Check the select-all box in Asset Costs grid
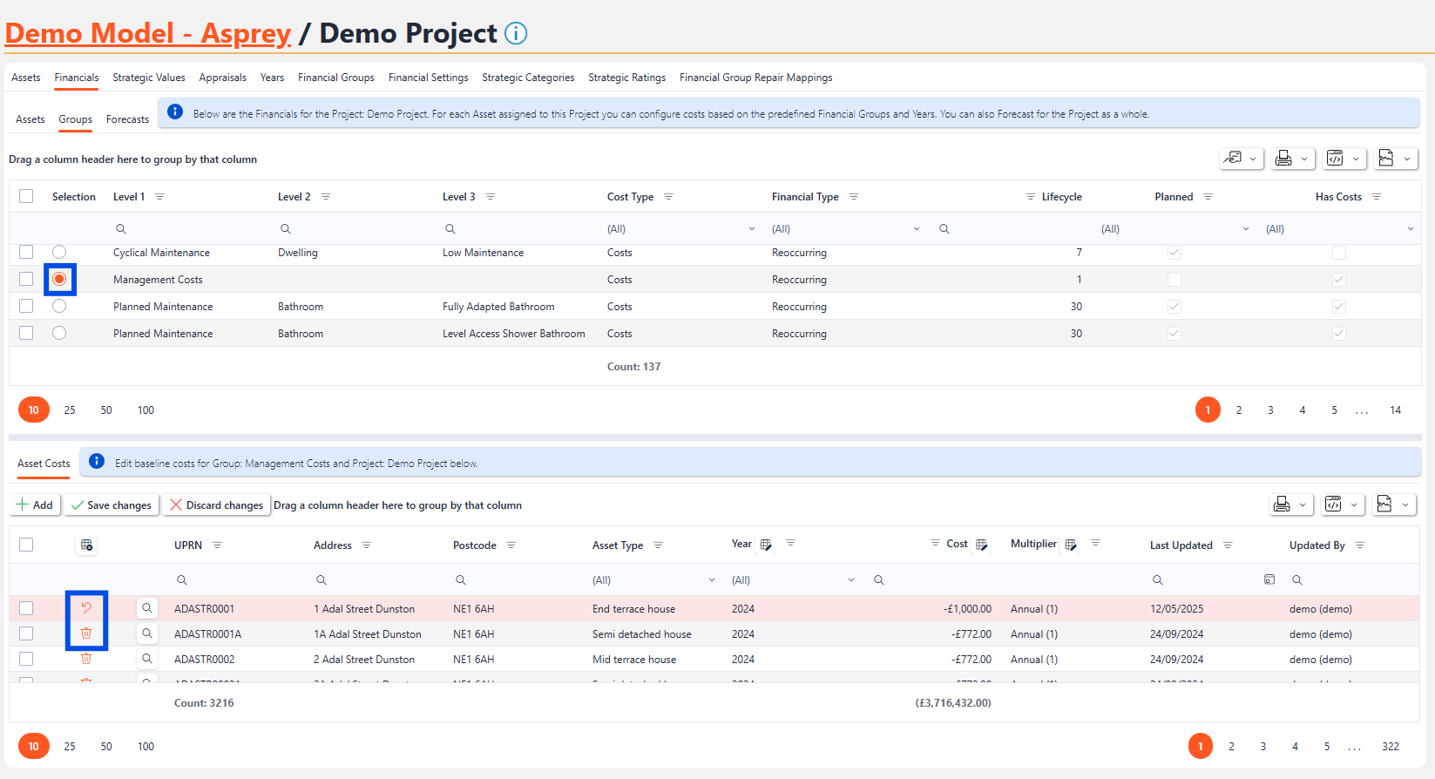Viewport: 1435px width, 779px height. click(26, 545)
